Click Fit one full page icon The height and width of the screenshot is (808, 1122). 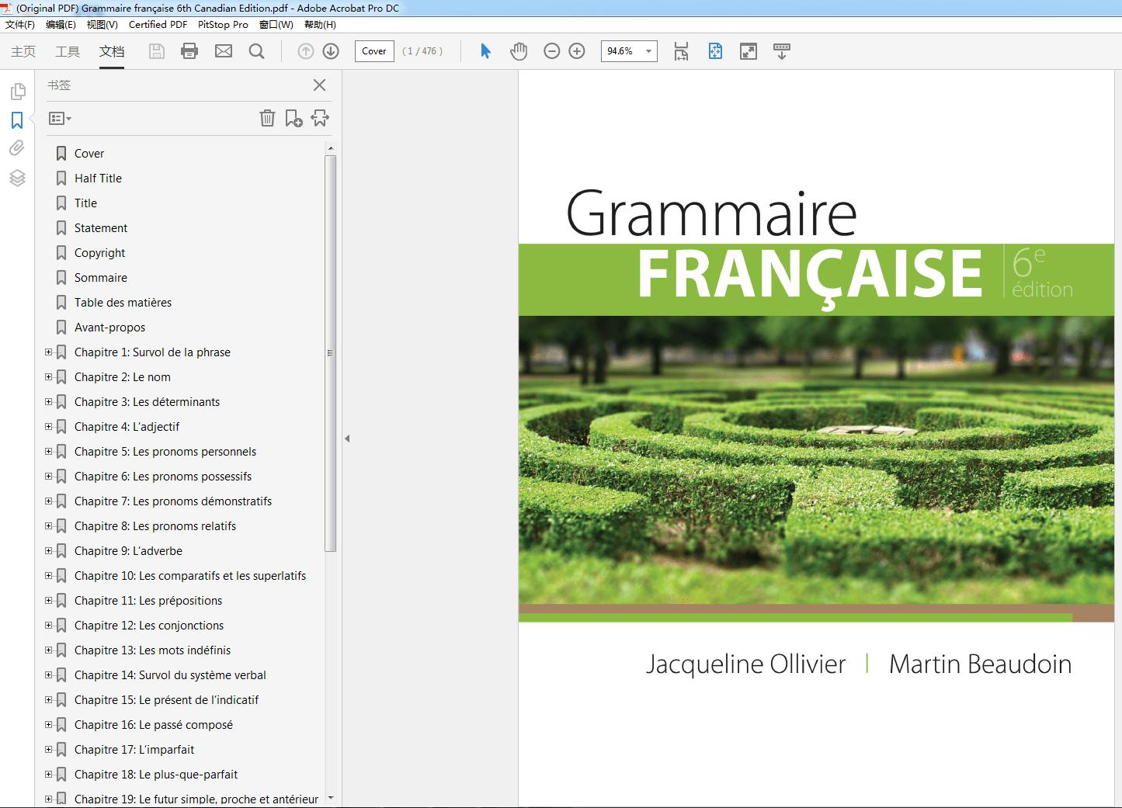(715, 51)
